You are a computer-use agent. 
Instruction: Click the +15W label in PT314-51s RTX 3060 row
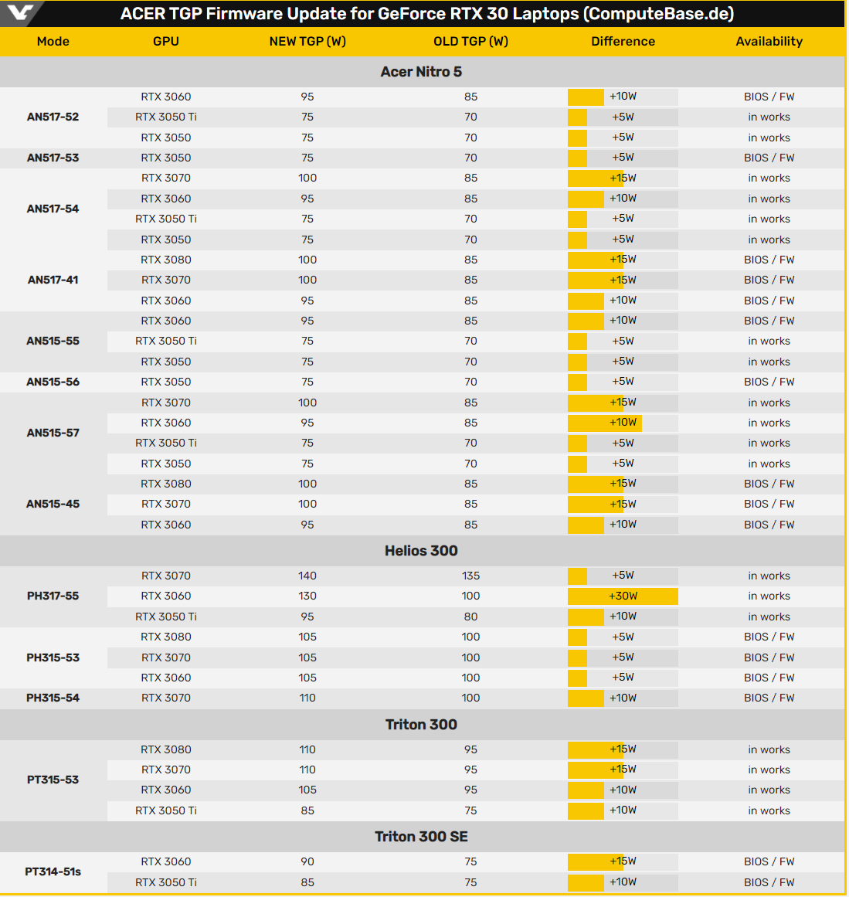coord(623,861)
